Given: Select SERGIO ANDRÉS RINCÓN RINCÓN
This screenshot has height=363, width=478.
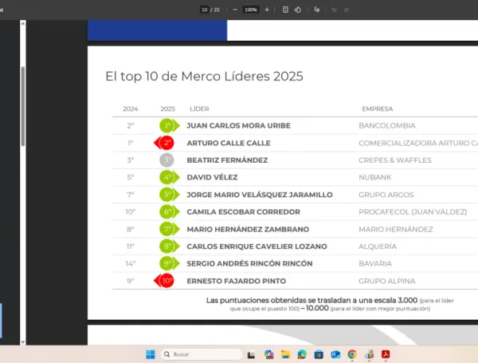Looking at the screenshot, I should [249, 263].
